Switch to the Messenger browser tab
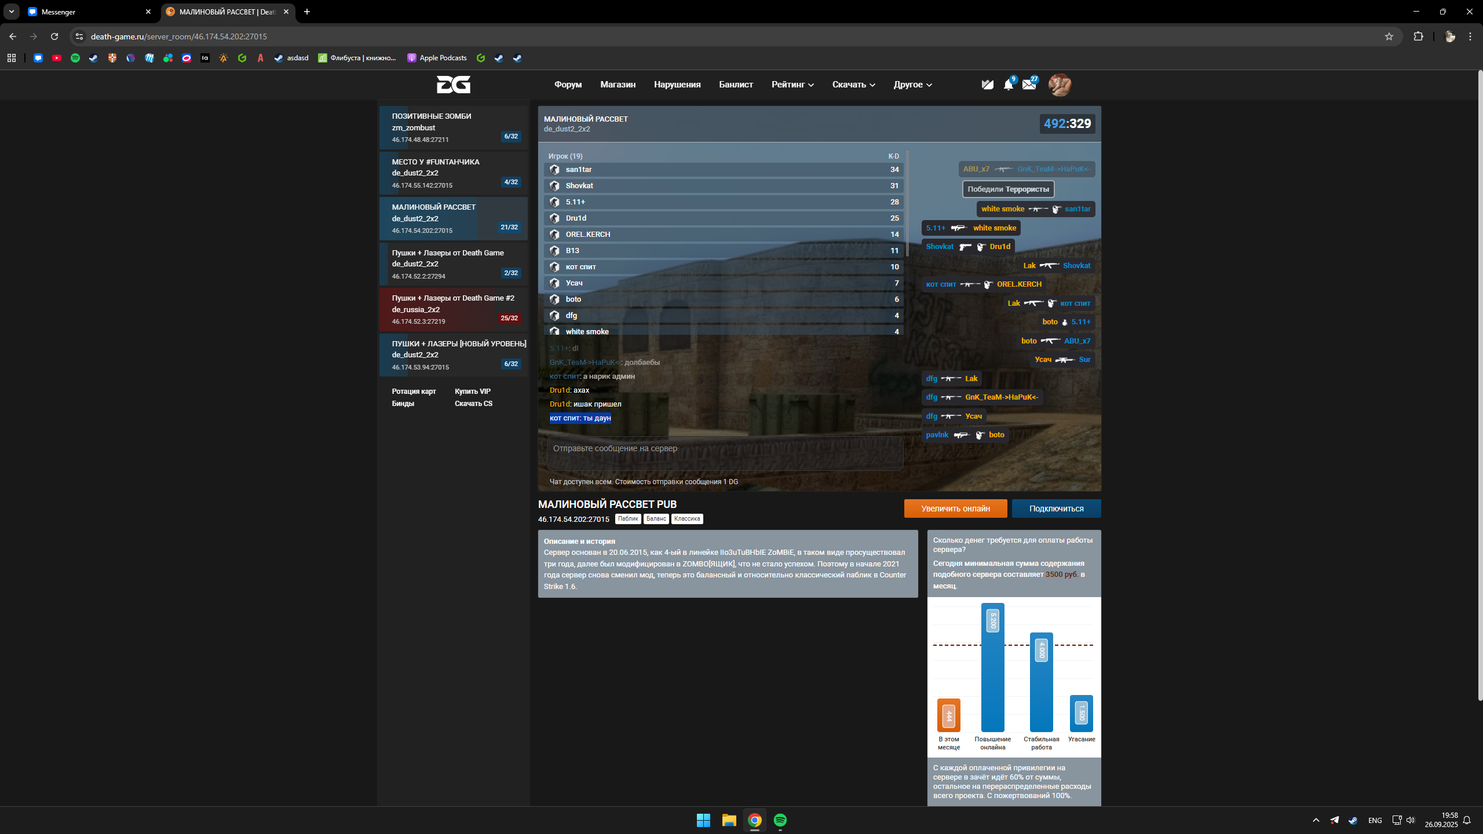 click(87, 12)
